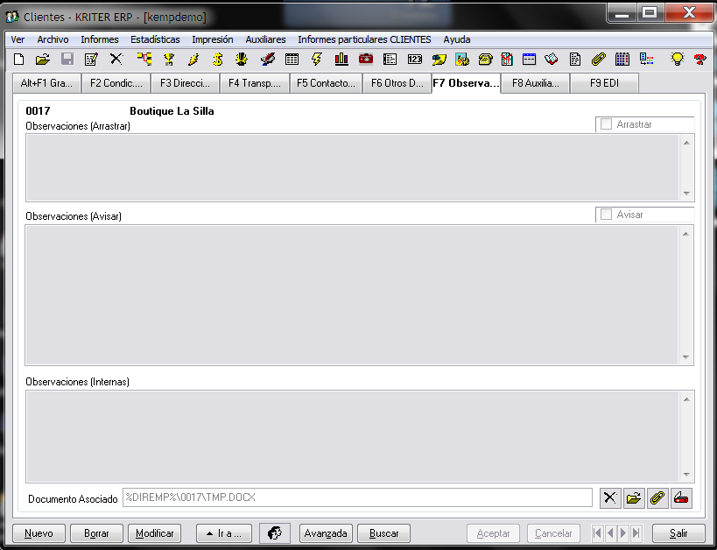Open the Auxiliares menu

pyautogui.click(x=265, y=39)
